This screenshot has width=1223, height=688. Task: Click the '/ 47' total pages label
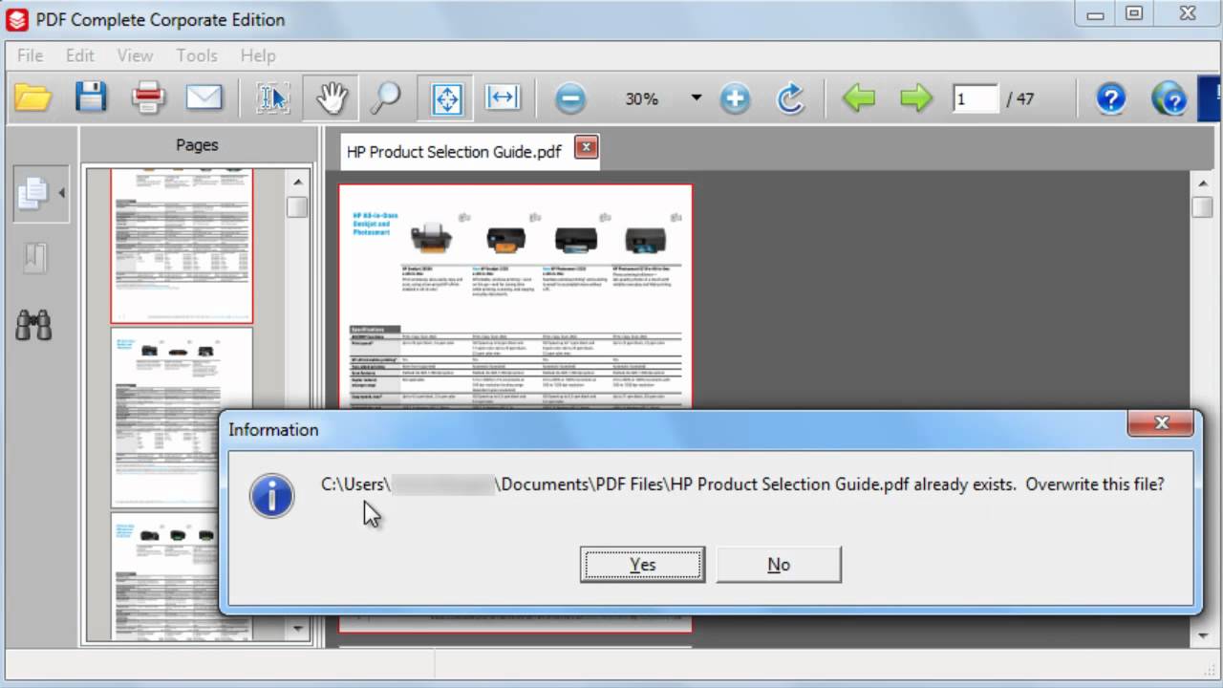[1019, 98]
